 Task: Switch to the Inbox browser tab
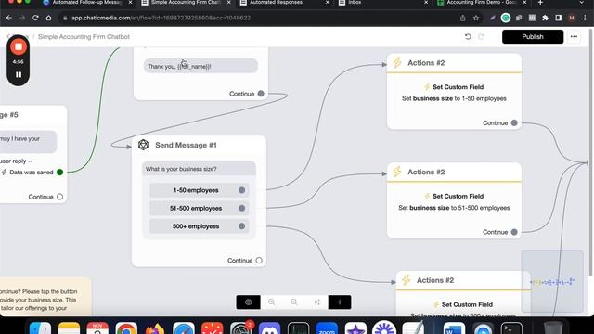point(383,3)
